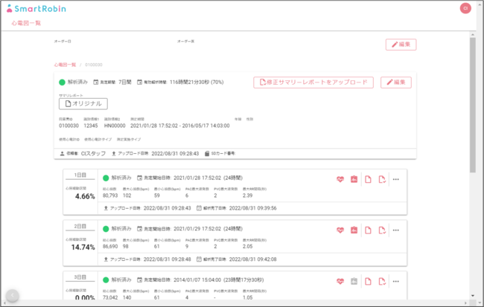Select the 14.74% atrial fibrillation value
Screen dimensions: 484x307
click(x=83, y=248)
